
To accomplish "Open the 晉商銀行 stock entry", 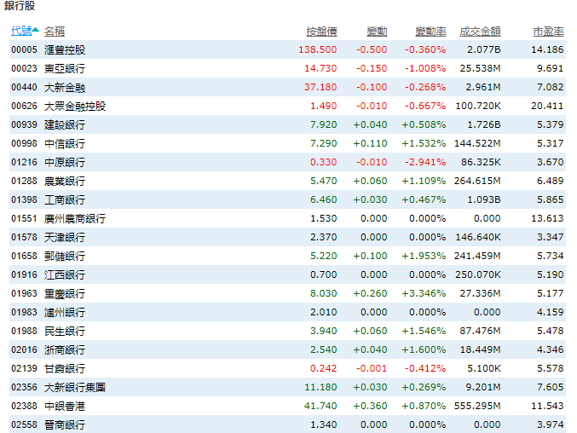I will click(x=65, y=424).
